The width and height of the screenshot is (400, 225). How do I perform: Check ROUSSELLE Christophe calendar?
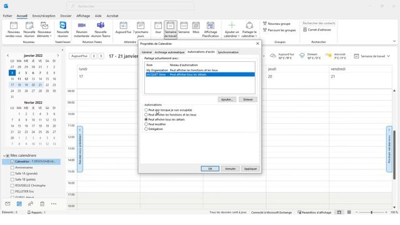pos(12,186)
